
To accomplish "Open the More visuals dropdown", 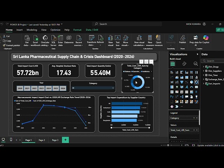I will [x=125, y=41].
